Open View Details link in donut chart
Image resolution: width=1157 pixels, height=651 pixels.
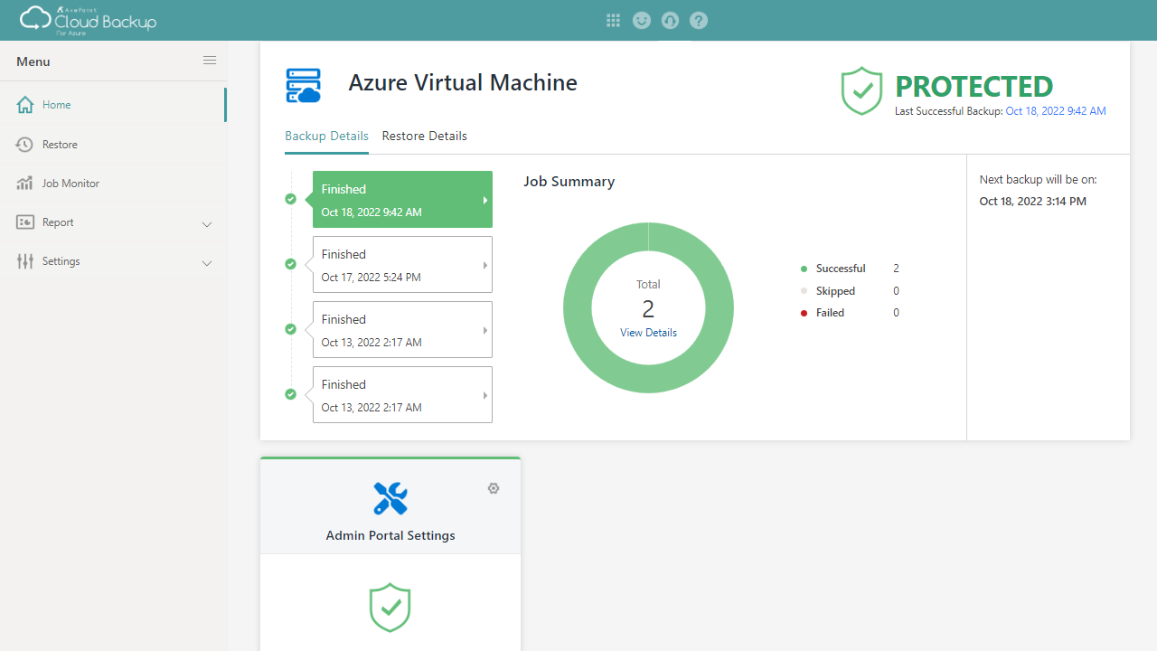click(x=648, y=333)
